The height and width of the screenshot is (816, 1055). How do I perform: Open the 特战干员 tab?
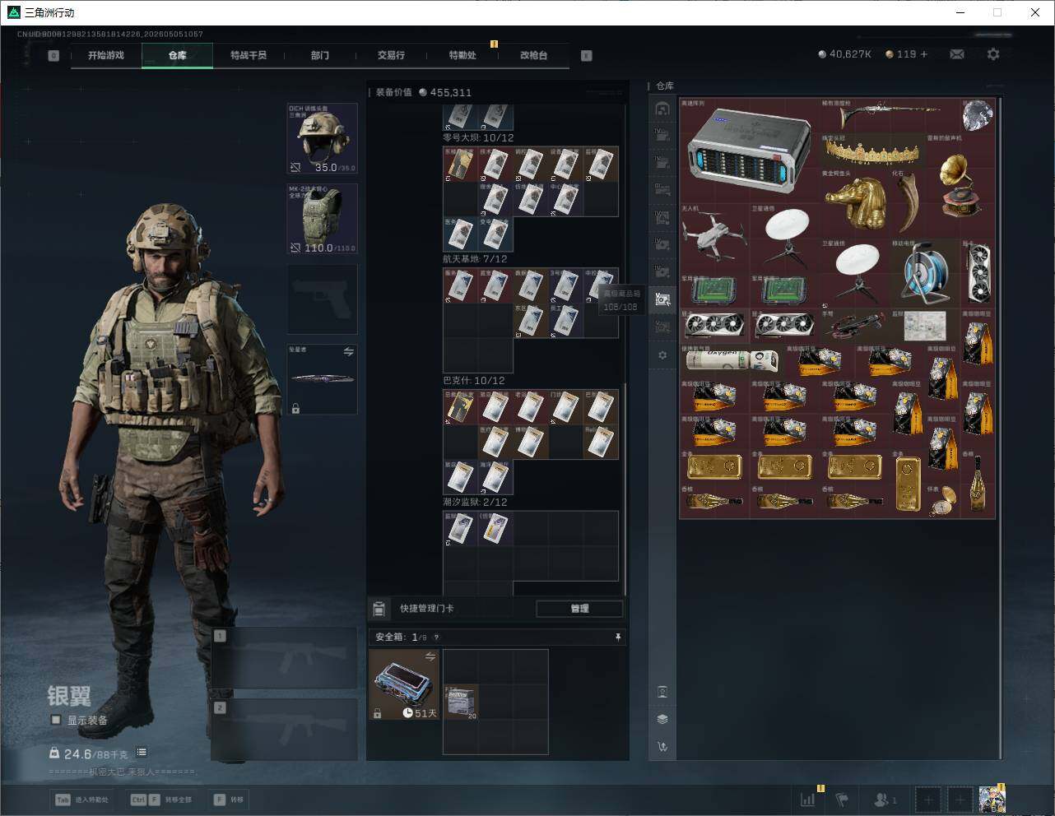[249, 55]
